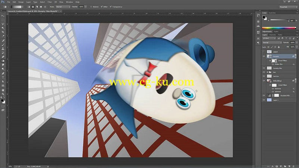299x168 pixels.
Task: Enable the Reverse checkbox
Action: tap(91, 7)
